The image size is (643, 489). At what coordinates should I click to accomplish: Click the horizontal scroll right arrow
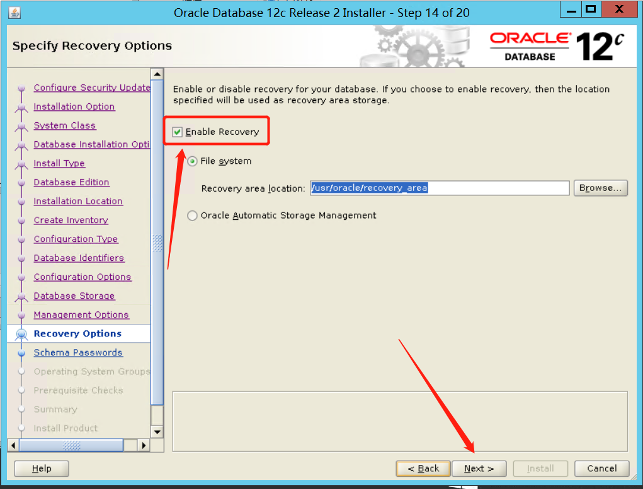click(x=144, y=445)
